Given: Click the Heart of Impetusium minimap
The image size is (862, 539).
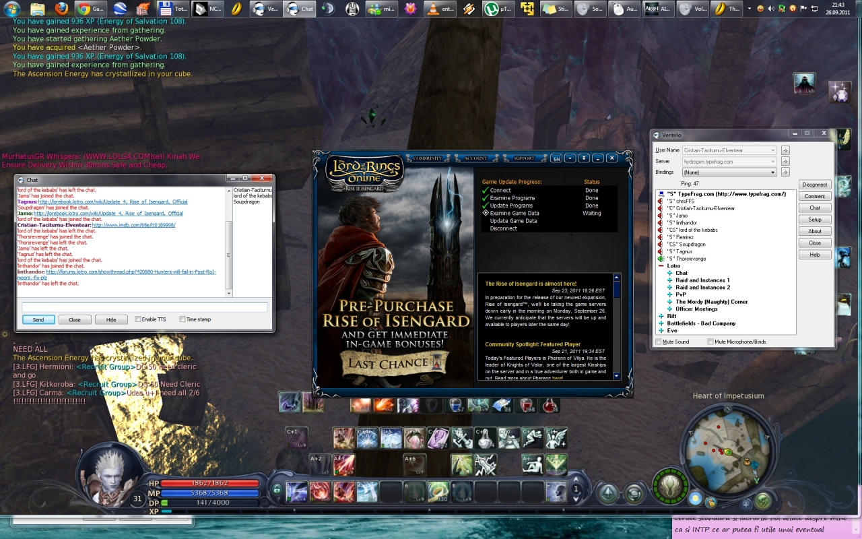Looking at the screenshot, I should [x=728, y=451].
